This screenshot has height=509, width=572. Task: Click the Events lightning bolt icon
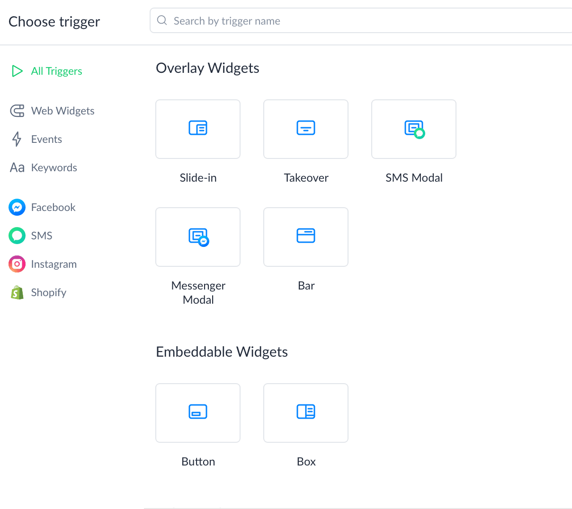click(x=17, y=139)
